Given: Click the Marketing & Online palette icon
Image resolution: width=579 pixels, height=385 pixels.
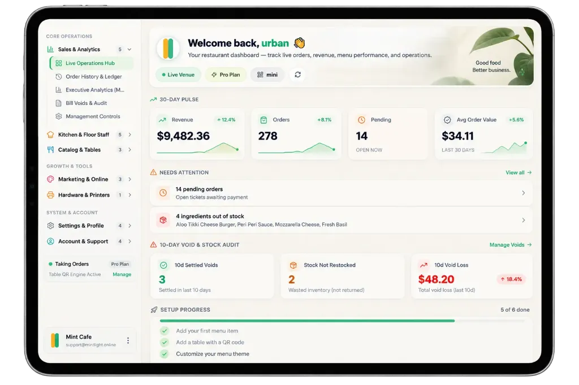Looking at the screenshot, I should pos(50,179).
